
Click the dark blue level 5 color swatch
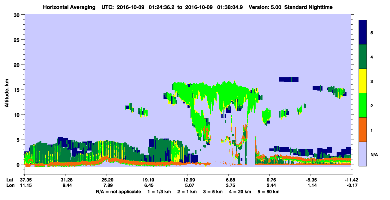click(363, 32)
